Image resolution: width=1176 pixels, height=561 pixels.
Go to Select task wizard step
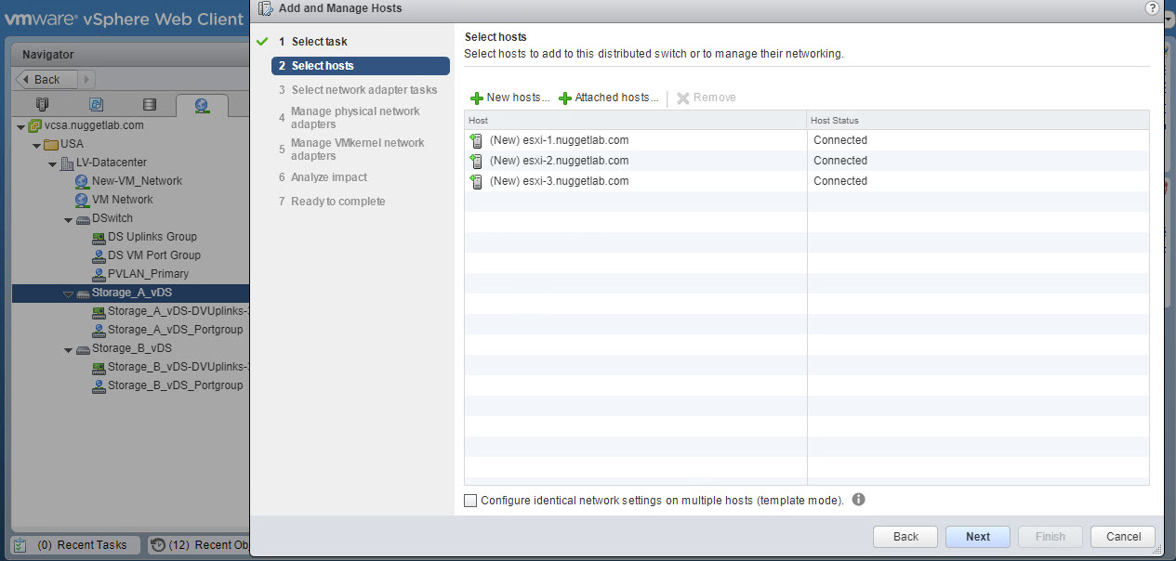pyautogui.click(x=319, y=42)
